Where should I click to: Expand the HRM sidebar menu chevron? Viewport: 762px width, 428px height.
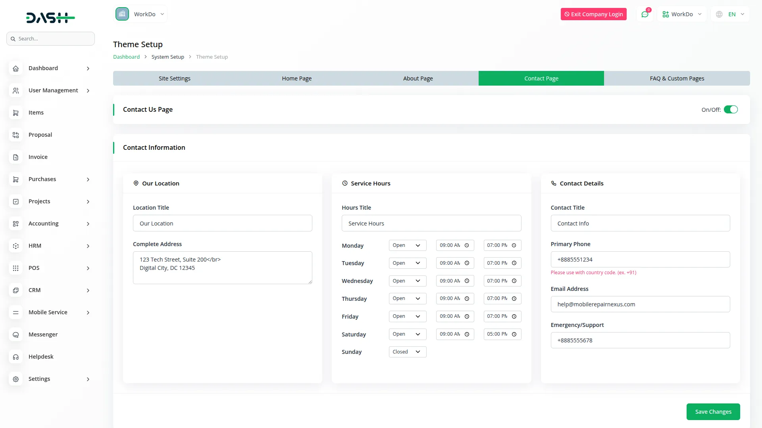88,246
